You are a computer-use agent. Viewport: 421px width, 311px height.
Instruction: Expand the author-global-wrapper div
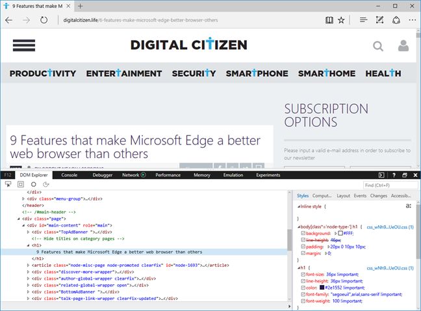pyautogui.click(x=28, y=278)
